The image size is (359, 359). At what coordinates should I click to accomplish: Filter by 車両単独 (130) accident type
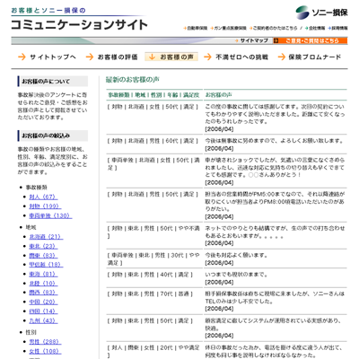point(50,215)
